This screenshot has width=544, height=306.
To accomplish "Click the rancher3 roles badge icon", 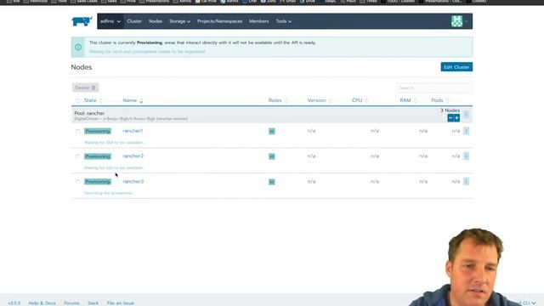I will [x=272, y=182].
